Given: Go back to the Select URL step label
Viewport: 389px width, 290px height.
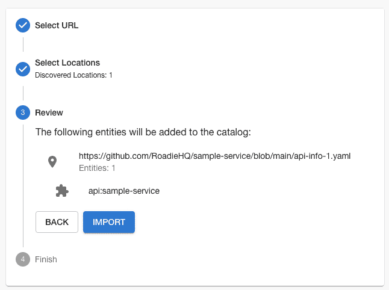Looking at the screenshot, I should point(57,25).
